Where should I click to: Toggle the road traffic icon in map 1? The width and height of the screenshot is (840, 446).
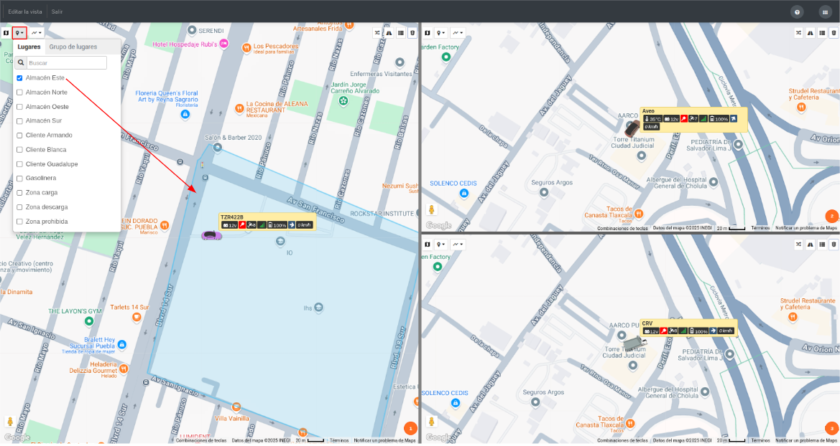click(389, 33)
